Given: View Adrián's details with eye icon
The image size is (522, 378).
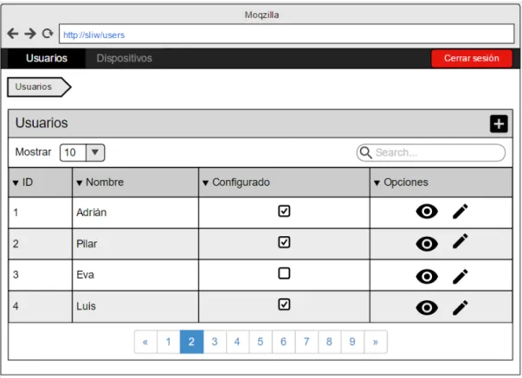Looking at the screenshot, I should [427, 212].
